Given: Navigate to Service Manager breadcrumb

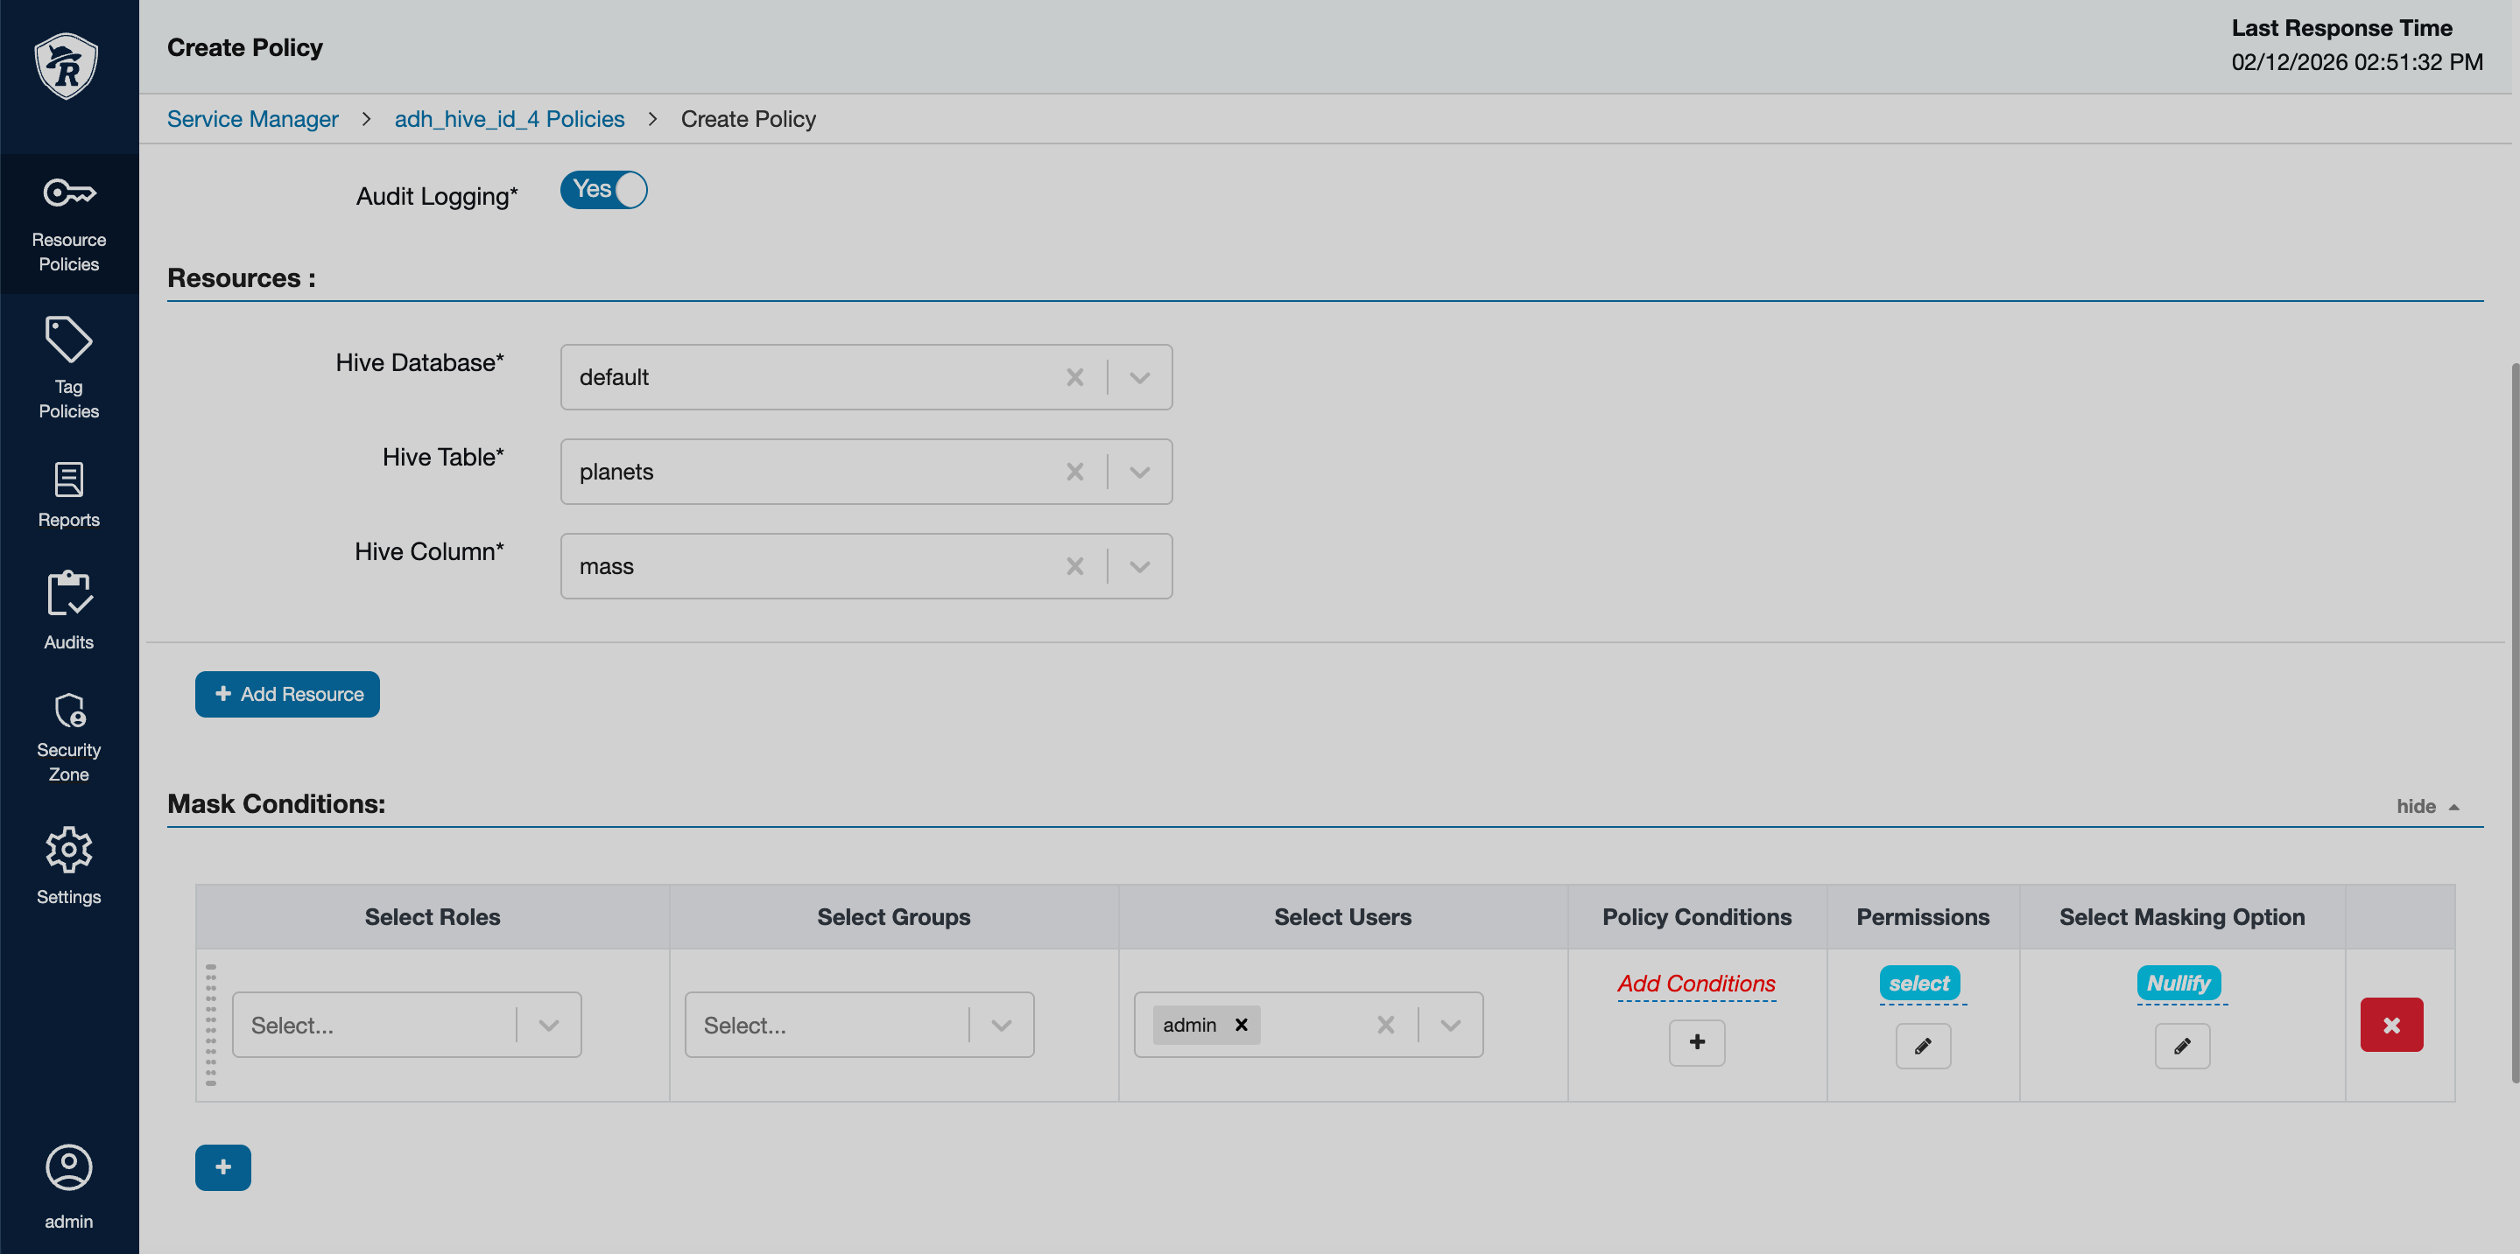Looking at the screenshot, I should point(252,118).
